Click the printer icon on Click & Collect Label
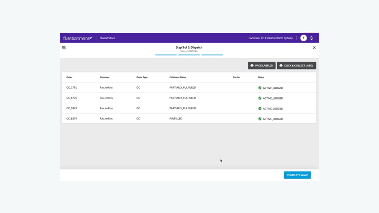Screen dimensions: 379x213 click(x=281, y=66)
